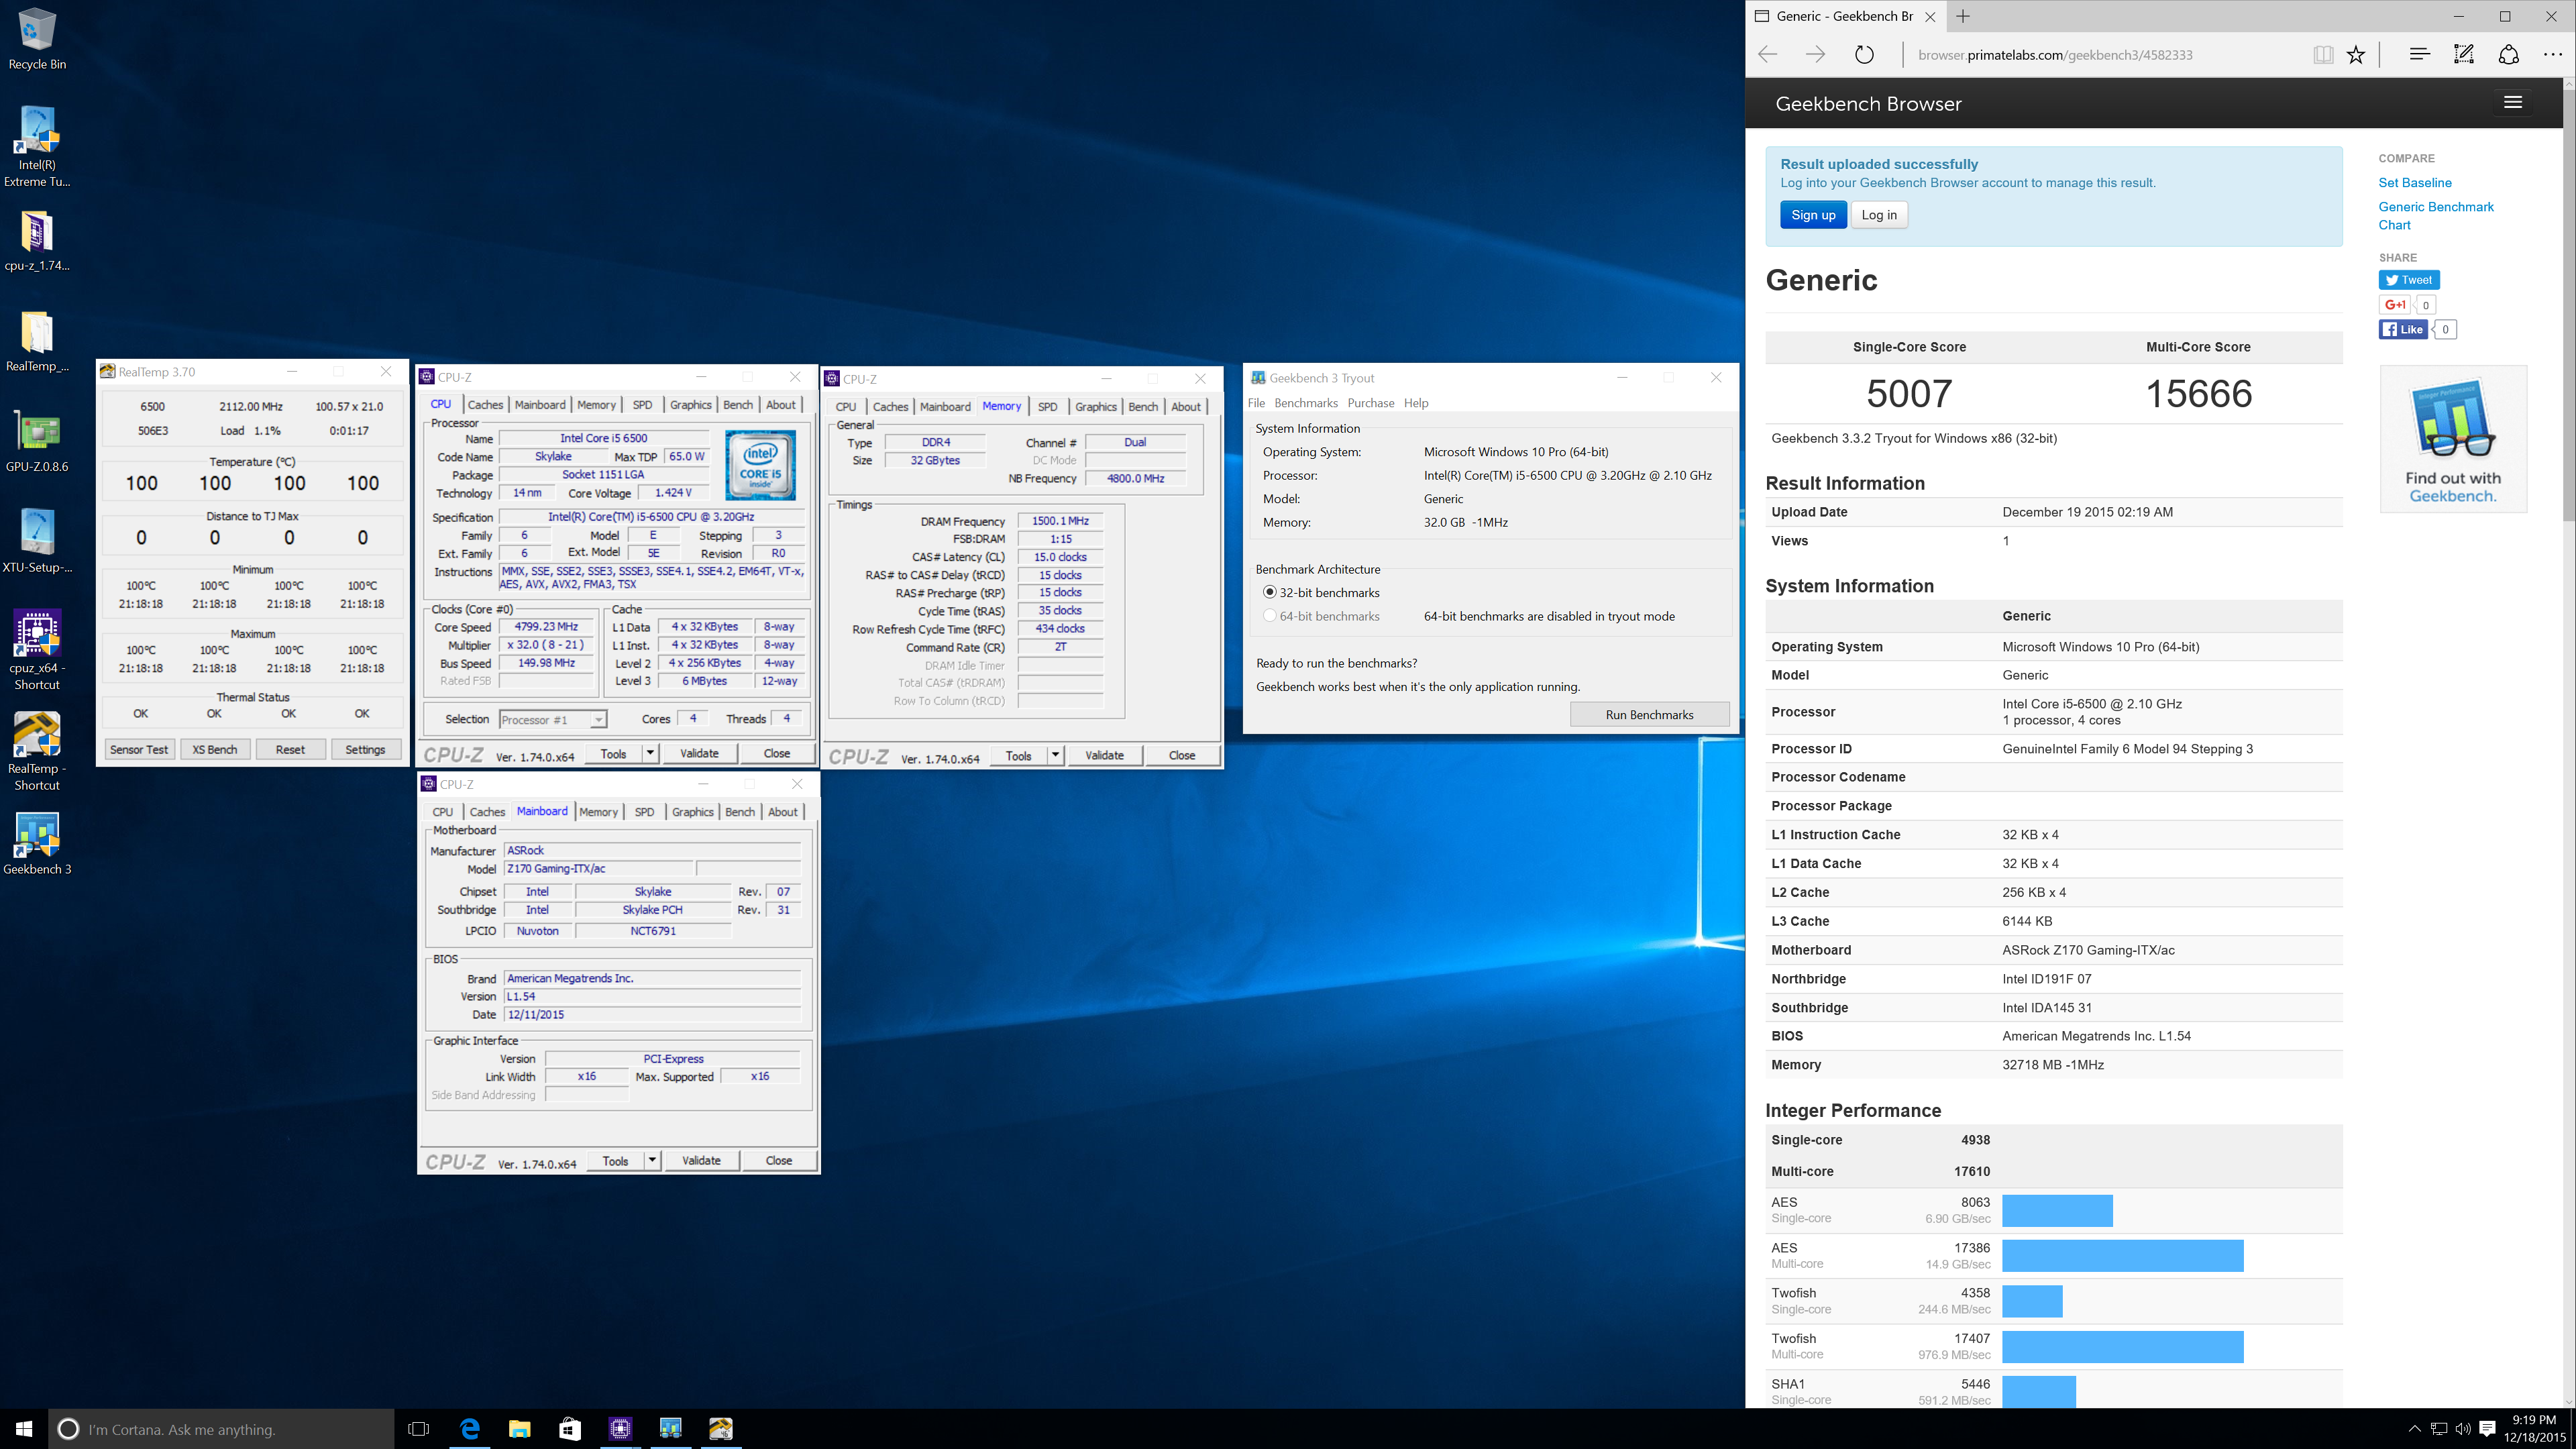Open the Geekbench Browser hamburger menu

coord(2513,102)
